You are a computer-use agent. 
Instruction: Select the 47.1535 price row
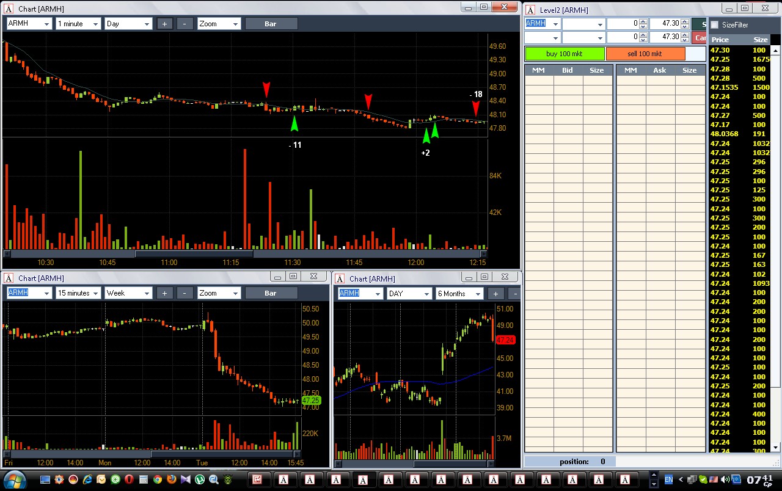coord(739,87)
